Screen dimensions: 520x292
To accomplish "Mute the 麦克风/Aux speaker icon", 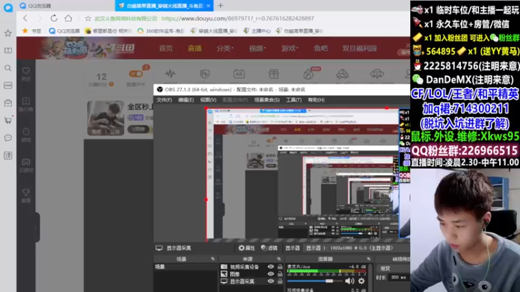I will point(350,281).
